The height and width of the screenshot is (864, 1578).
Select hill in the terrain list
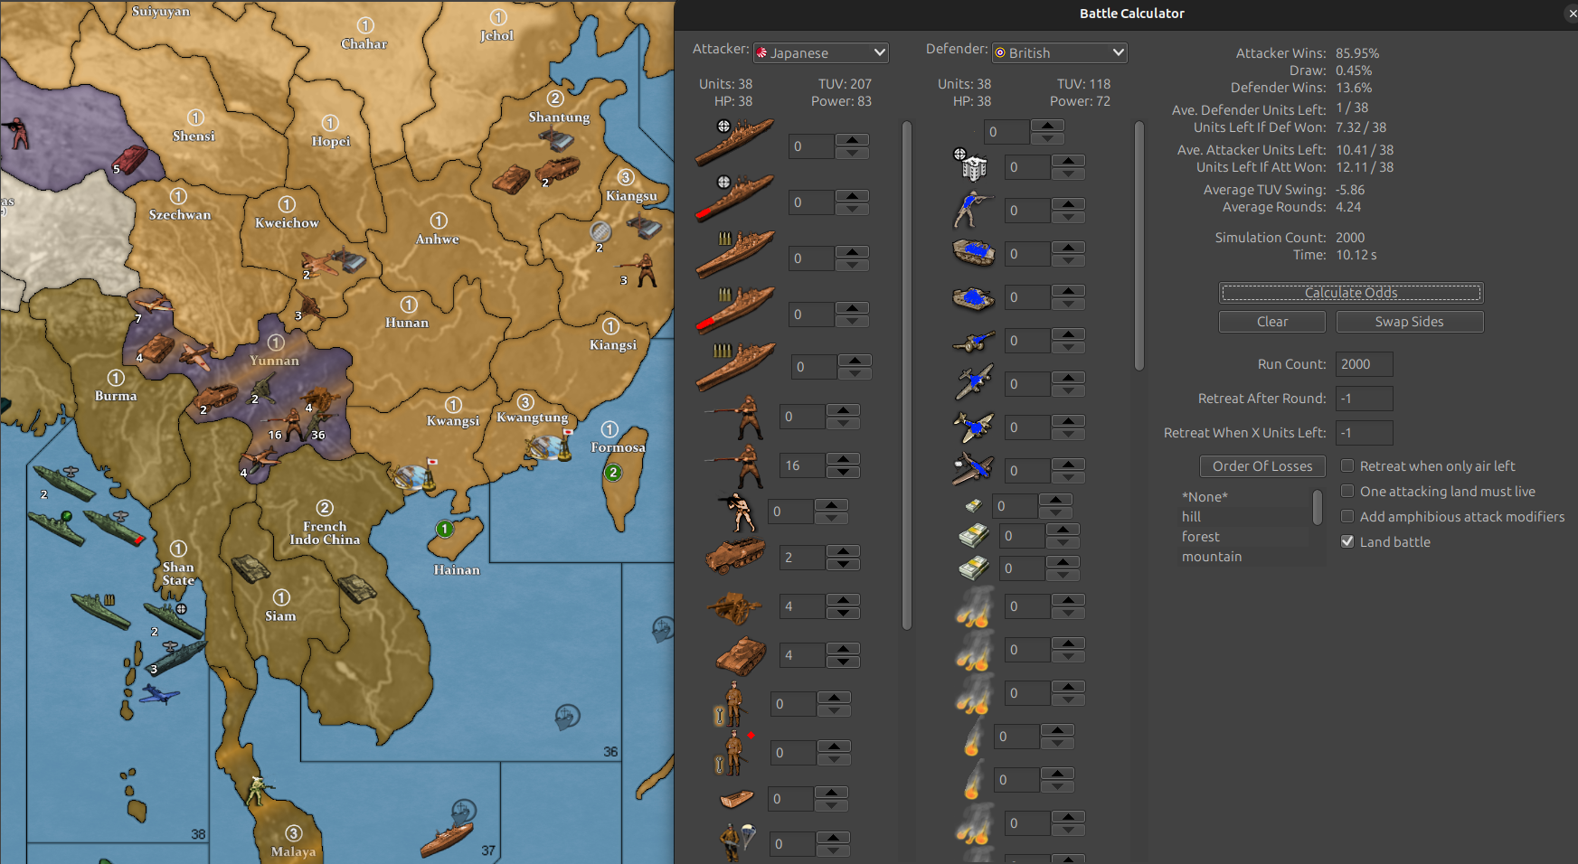[1192, 517]
